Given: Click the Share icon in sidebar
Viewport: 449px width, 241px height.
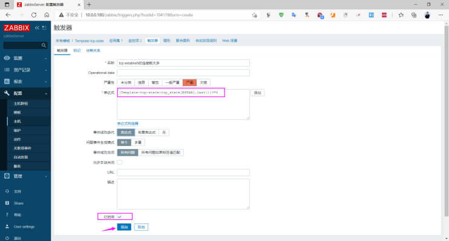Looking at the screenshot, I should [7, 203].
